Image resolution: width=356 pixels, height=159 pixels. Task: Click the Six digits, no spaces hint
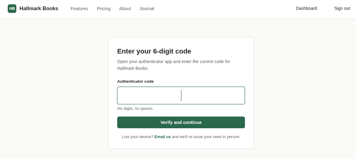[135, 109]
